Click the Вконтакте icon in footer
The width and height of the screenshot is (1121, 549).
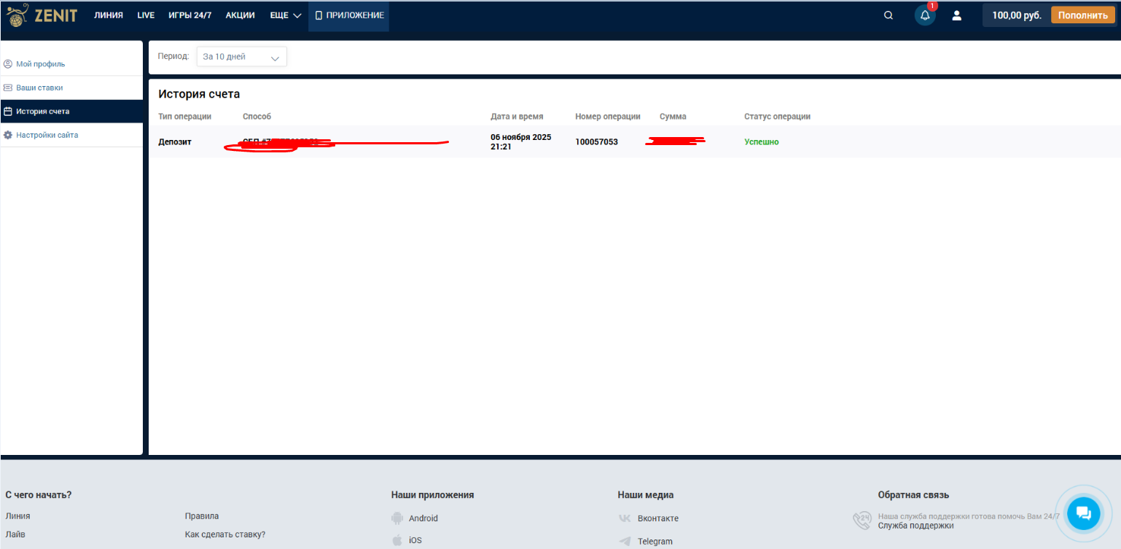(x=625, y=518)
